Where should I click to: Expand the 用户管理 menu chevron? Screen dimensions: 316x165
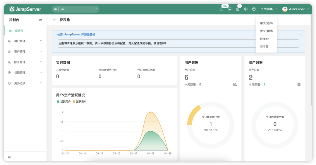(x=41, y=41)
